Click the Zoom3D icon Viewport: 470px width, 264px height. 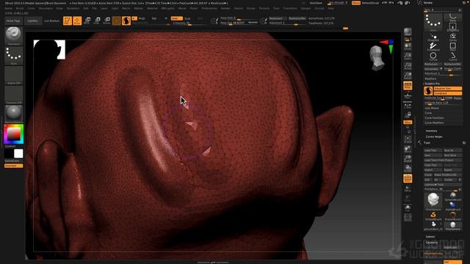pos(408,158)
